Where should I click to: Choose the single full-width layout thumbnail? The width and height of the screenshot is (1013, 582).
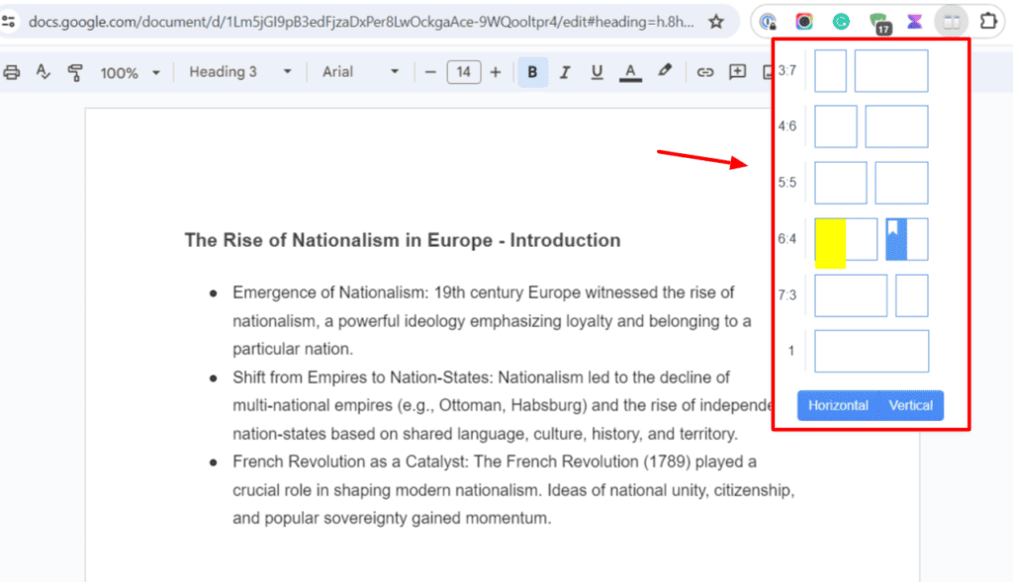pos(872,351)
